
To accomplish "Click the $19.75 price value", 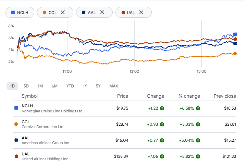I will coord(122,108).
